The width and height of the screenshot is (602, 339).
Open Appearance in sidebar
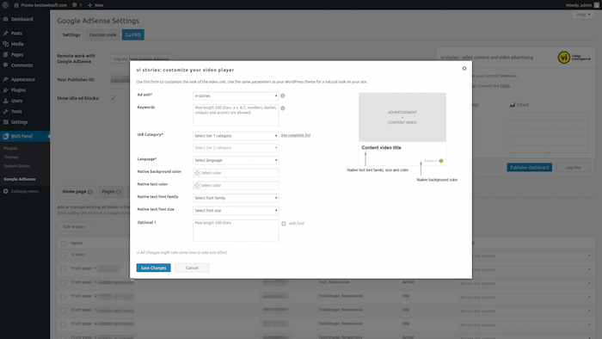23,79
